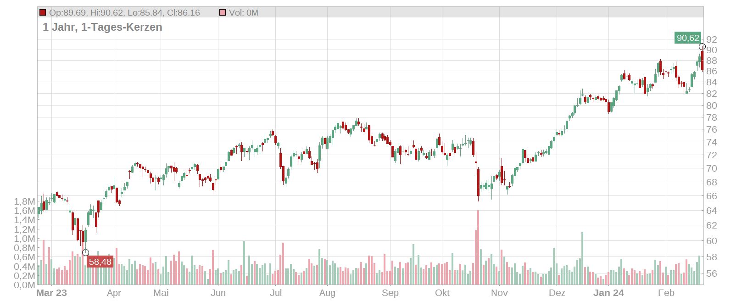Screen dimensions: 753x301
Task: Click the 1,8M volume axis label
Action: pos(24,201)
